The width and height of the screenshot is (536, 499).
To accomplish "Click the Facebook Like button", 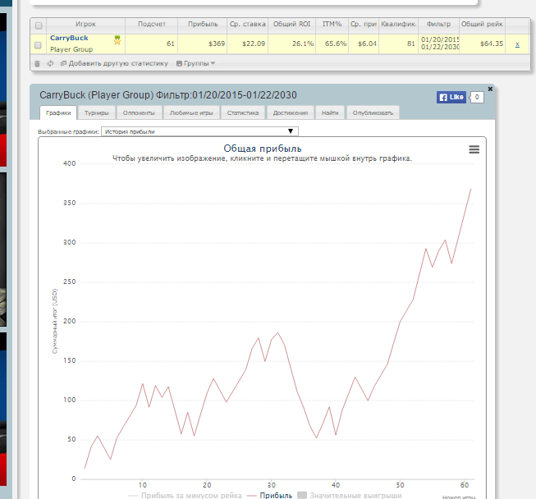I will 451,97.
